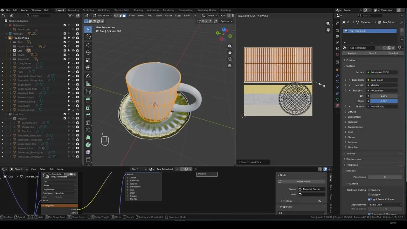Click the Select material button
407x229 pixels.
(372, 53)
